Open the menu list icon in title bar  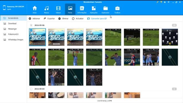coord(168,2)
